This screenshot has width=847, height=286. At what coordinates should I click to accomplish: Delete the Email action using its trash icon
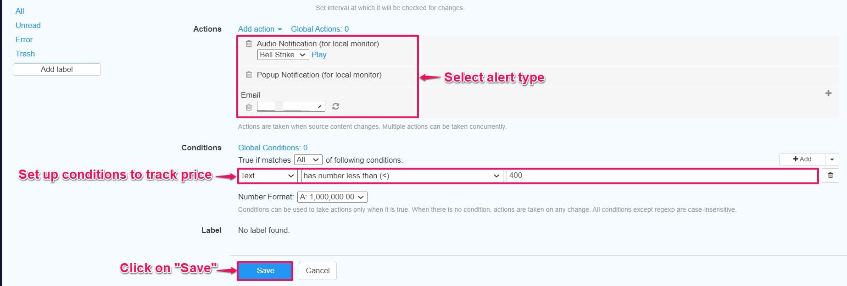coord(249,107)
